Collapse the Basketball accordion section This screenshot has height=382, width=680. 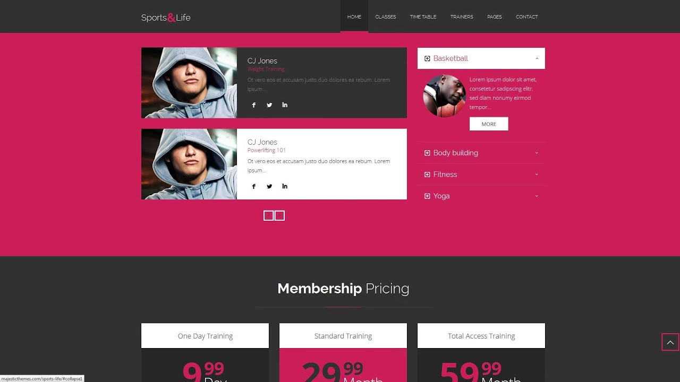481,58
